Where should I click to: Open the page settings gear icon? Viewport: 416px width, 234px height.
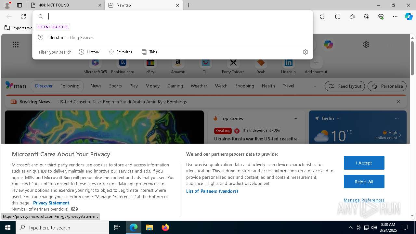pos(366,45)
